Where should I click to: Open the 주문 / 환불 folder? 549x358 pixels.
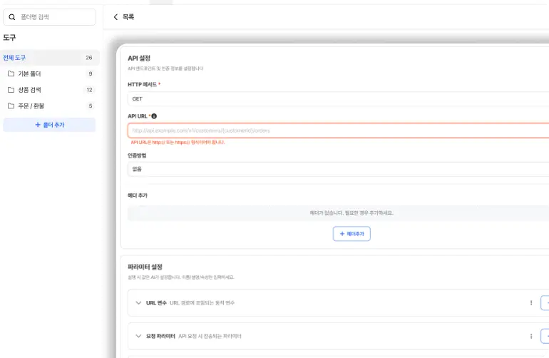click(x=49, y=106)
